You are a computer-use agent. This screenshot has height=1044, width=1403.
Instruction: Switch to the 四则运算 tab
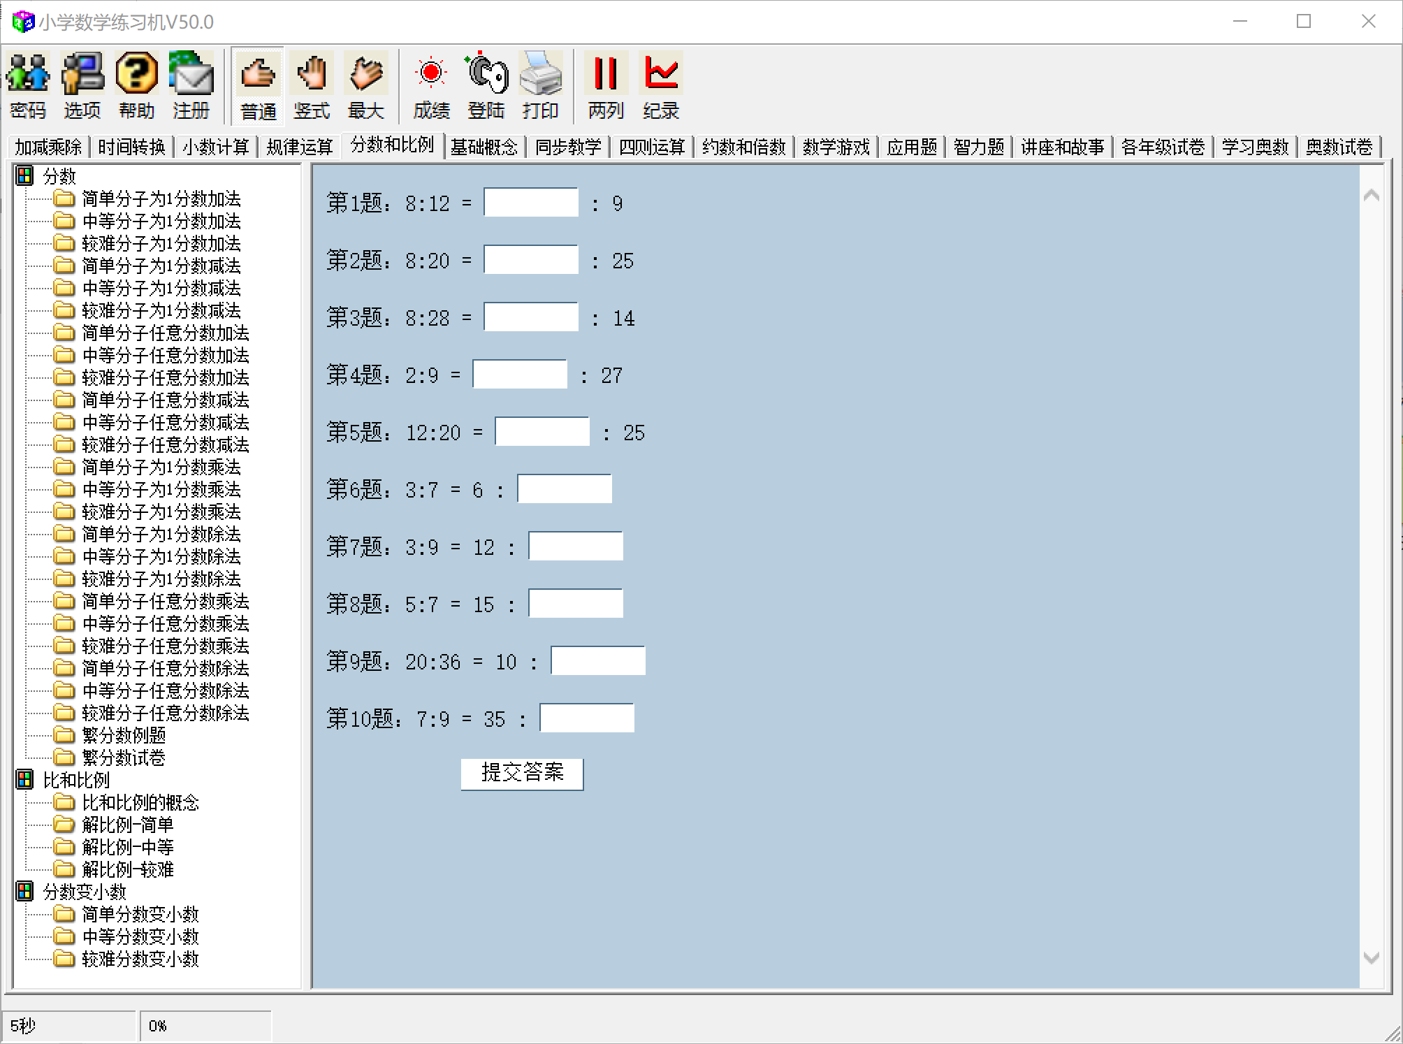652,147
